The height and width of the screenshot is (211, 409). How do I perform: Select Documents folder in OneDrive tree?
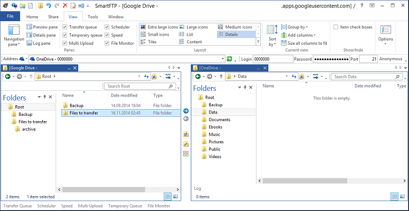pos(219,120)
